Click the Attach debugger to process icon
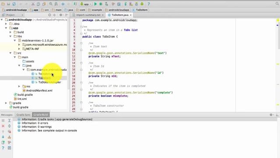 pyautogui.click(x=106, y=4)
